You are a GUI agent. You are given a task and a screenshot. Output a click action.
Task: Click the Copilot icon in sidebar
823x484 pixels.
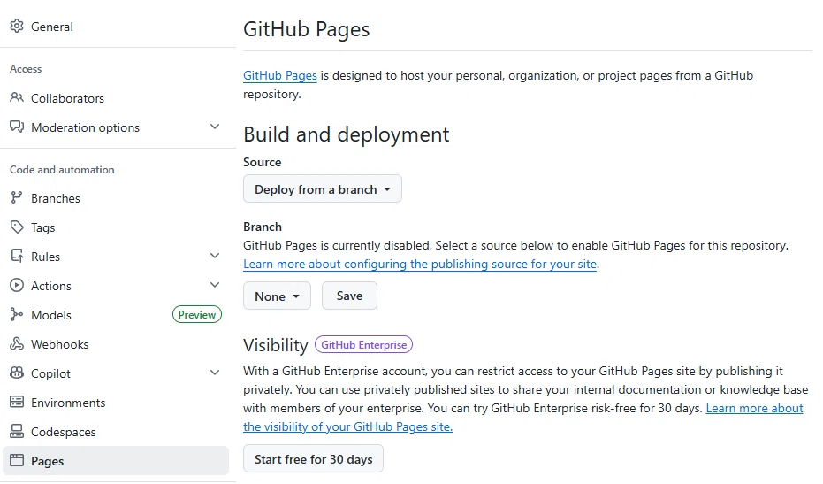pos(17,373)
